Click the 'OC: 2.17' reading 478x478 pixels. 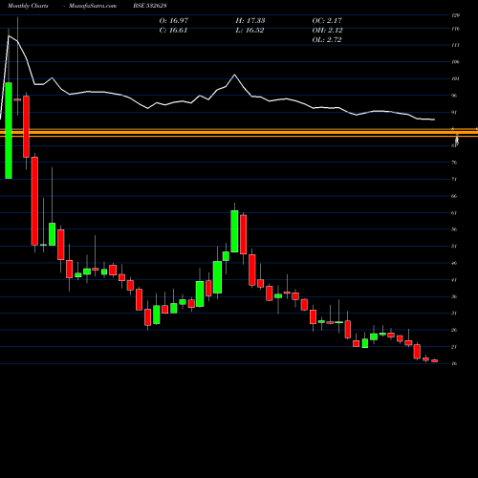tap(327, 21)
